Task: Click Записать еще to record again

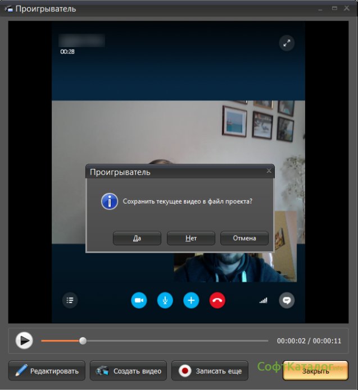Action: pyautogui.click(x=211, y=371)
